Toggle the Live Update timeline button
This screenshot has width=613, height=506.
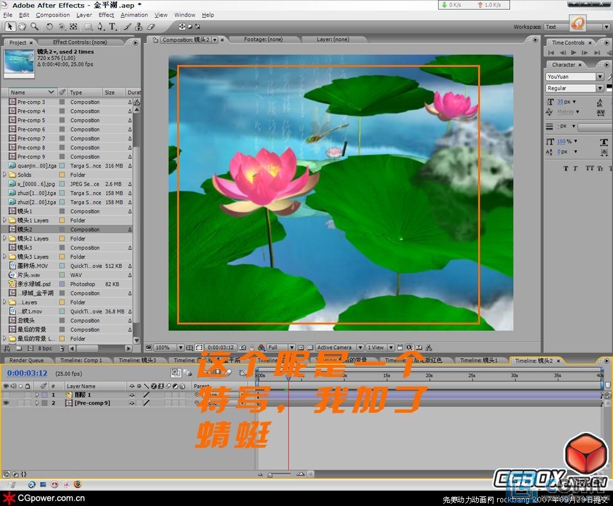(x=176, y=373)
